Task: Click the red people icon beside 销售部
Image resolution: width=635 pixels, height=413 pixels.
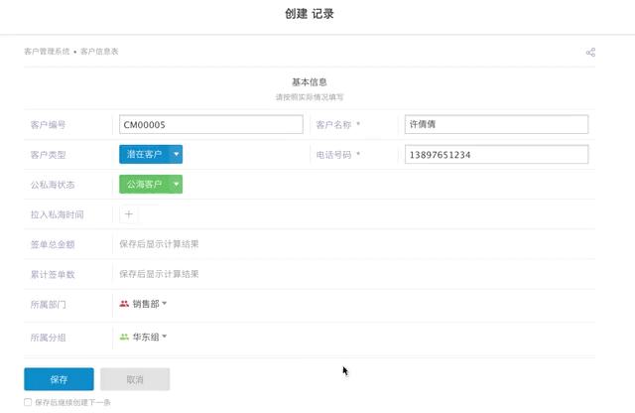Action: [124, 304]
